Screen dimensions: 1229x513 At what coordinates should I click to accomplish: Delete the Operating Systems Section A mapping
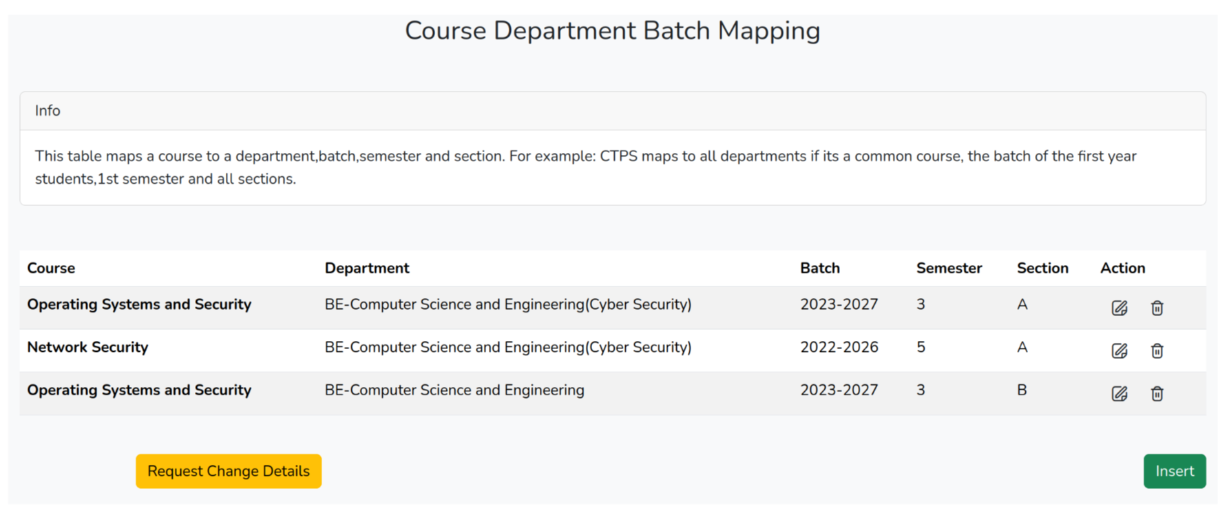pos(1157,308)
